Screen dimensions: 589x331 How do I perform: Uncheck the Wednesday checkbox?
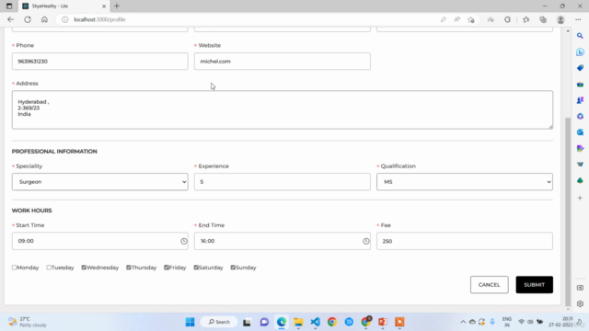(84, 268)
